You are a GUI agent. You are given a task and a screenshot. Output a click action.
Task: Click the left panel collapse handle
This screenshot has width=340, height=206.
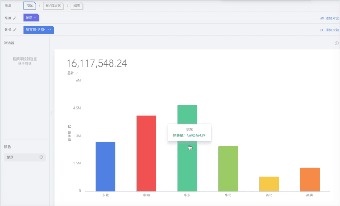(x=51, y=113)
